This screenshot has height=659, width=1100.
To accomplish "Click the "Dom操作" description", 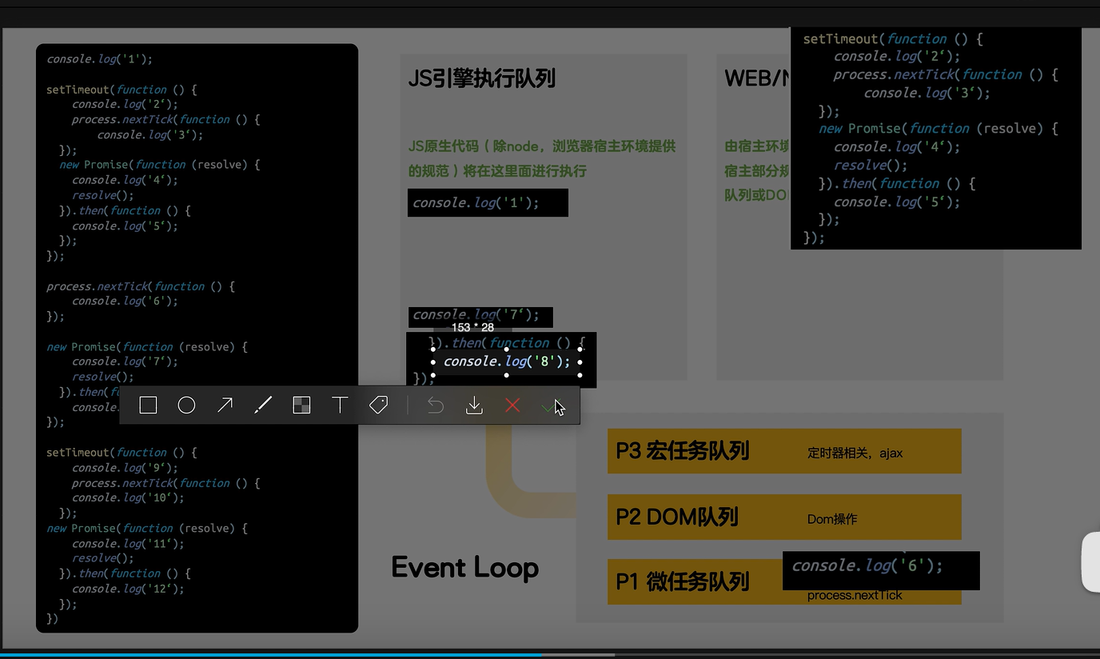I will (x=832, y=519).
